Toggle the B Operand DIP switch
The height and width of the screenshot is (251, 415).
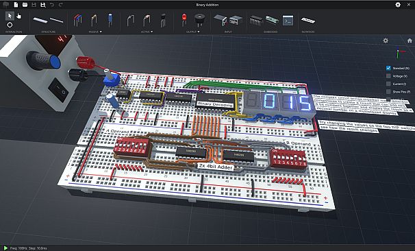pyautogui.click(x=288, y=159)
